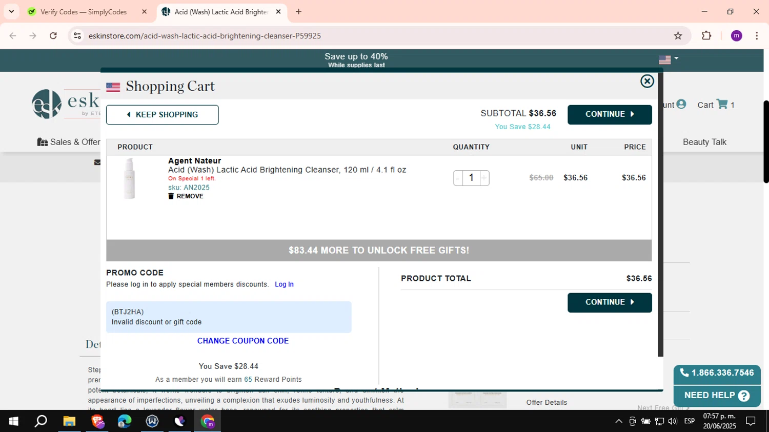The width and height of the screenshot is (769, 432).
Task: Open a new browser tab
Action: tap(299, 12)
